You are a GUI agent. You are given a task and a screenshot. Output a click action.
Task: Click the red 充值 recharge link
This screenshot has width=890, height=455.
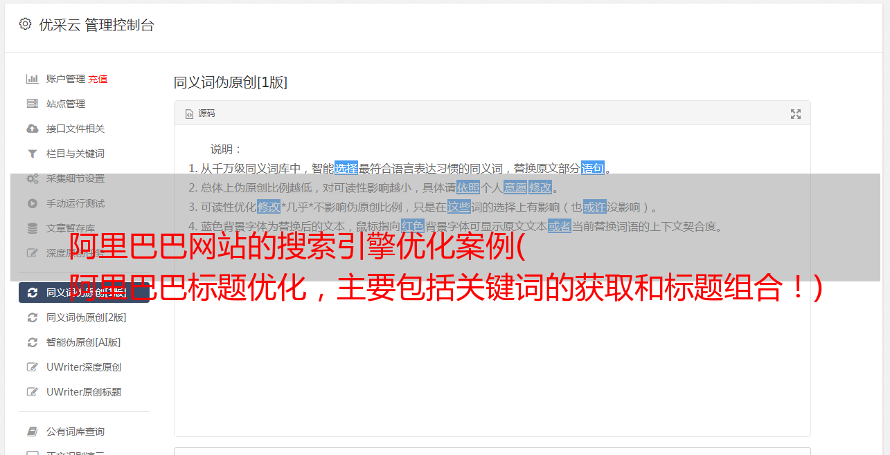[98, 79]
